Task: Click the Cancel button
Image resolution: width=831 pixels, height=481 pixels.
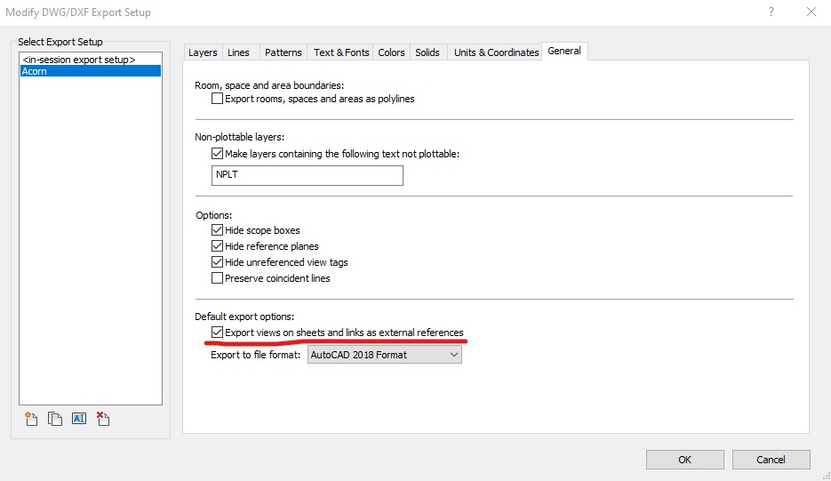Action: pos(771,460)
